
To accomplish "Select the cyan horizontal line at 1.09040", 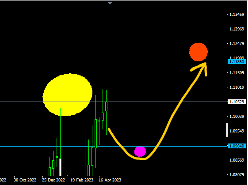I will (x=114, y=146).
